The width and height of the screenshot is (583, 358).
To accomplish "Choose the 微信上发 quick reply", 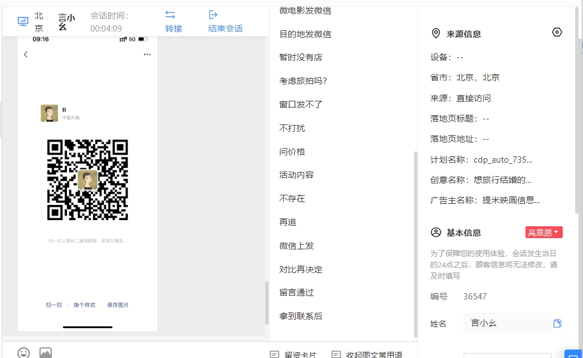I will point(296,246).
